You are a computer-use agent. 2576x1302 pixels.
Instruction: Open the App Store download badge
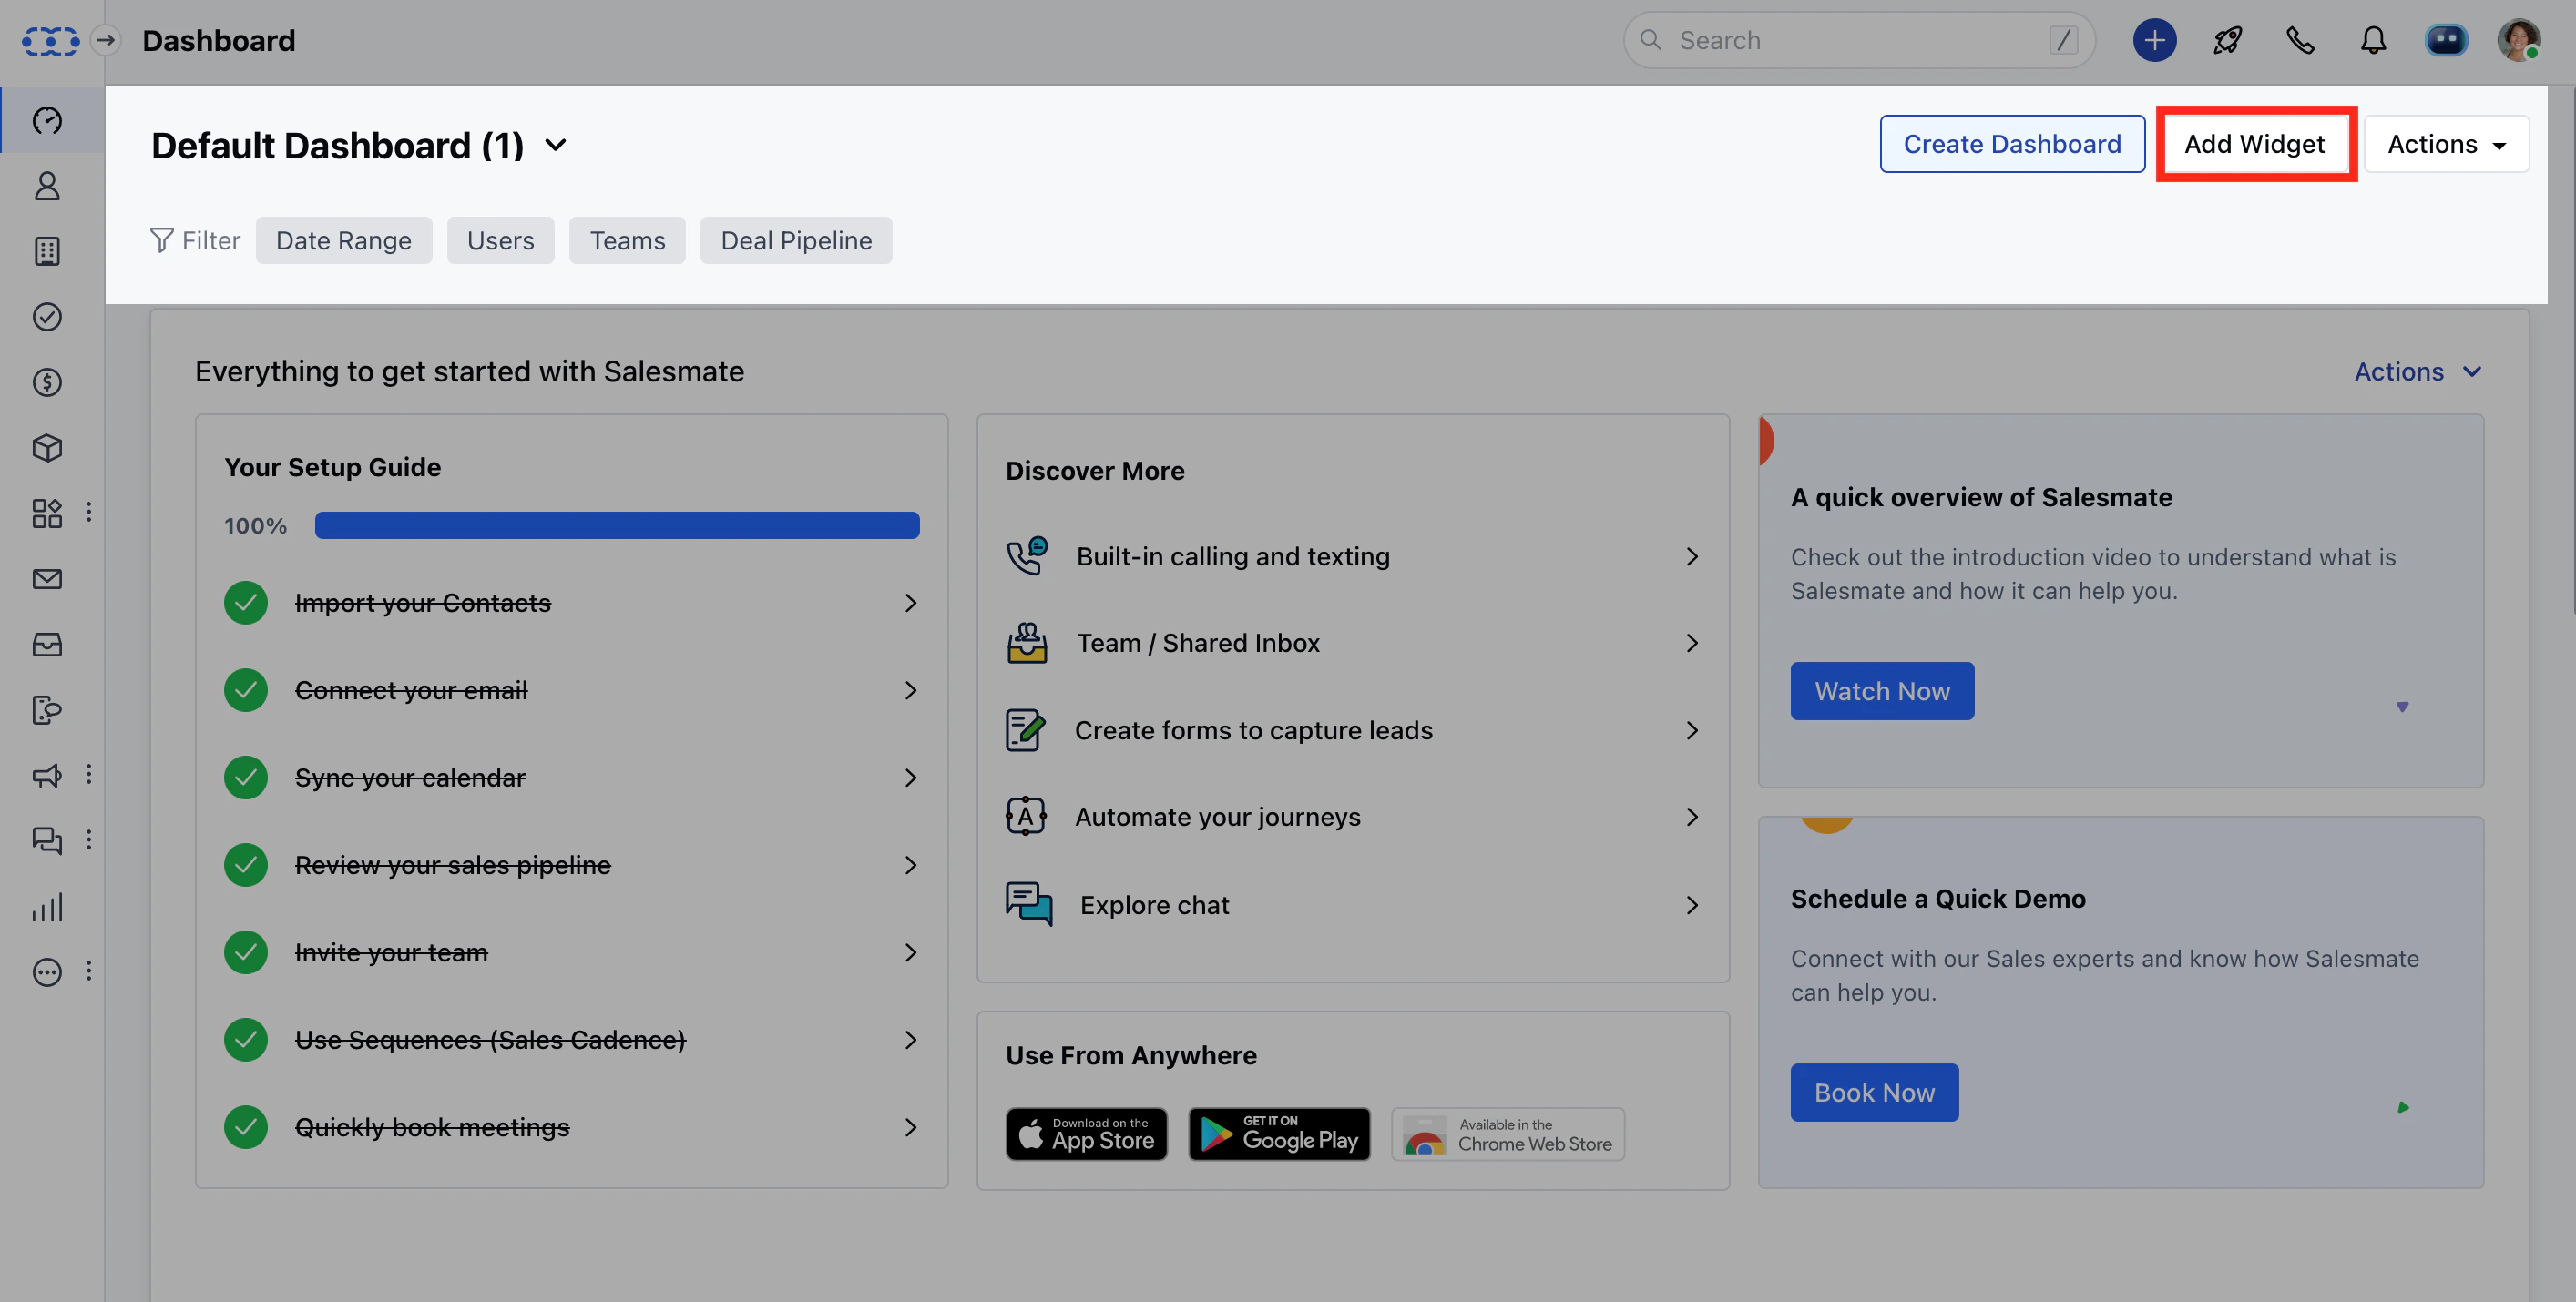pos(1087,1135)
